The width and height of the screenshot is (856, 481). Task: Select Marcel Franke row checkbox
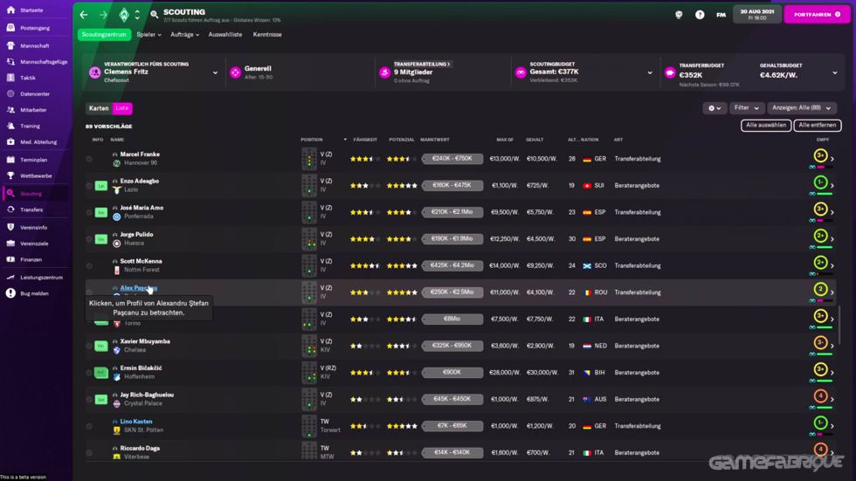tap(89, 159)
